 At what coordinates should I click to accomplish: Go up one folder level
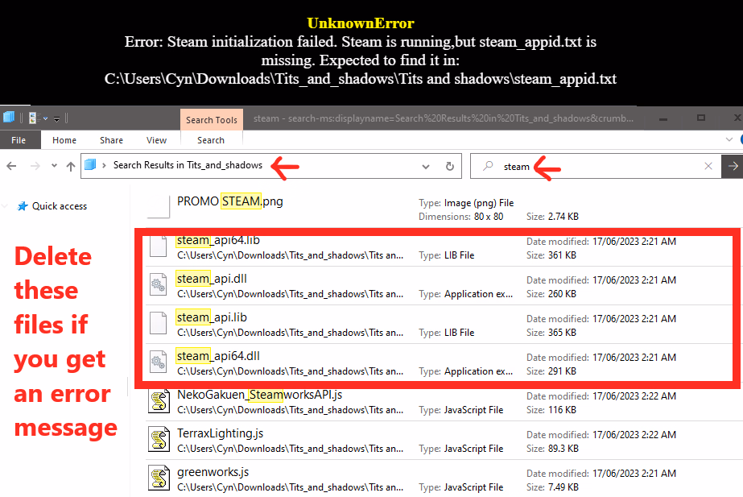[x=71, y=166]
